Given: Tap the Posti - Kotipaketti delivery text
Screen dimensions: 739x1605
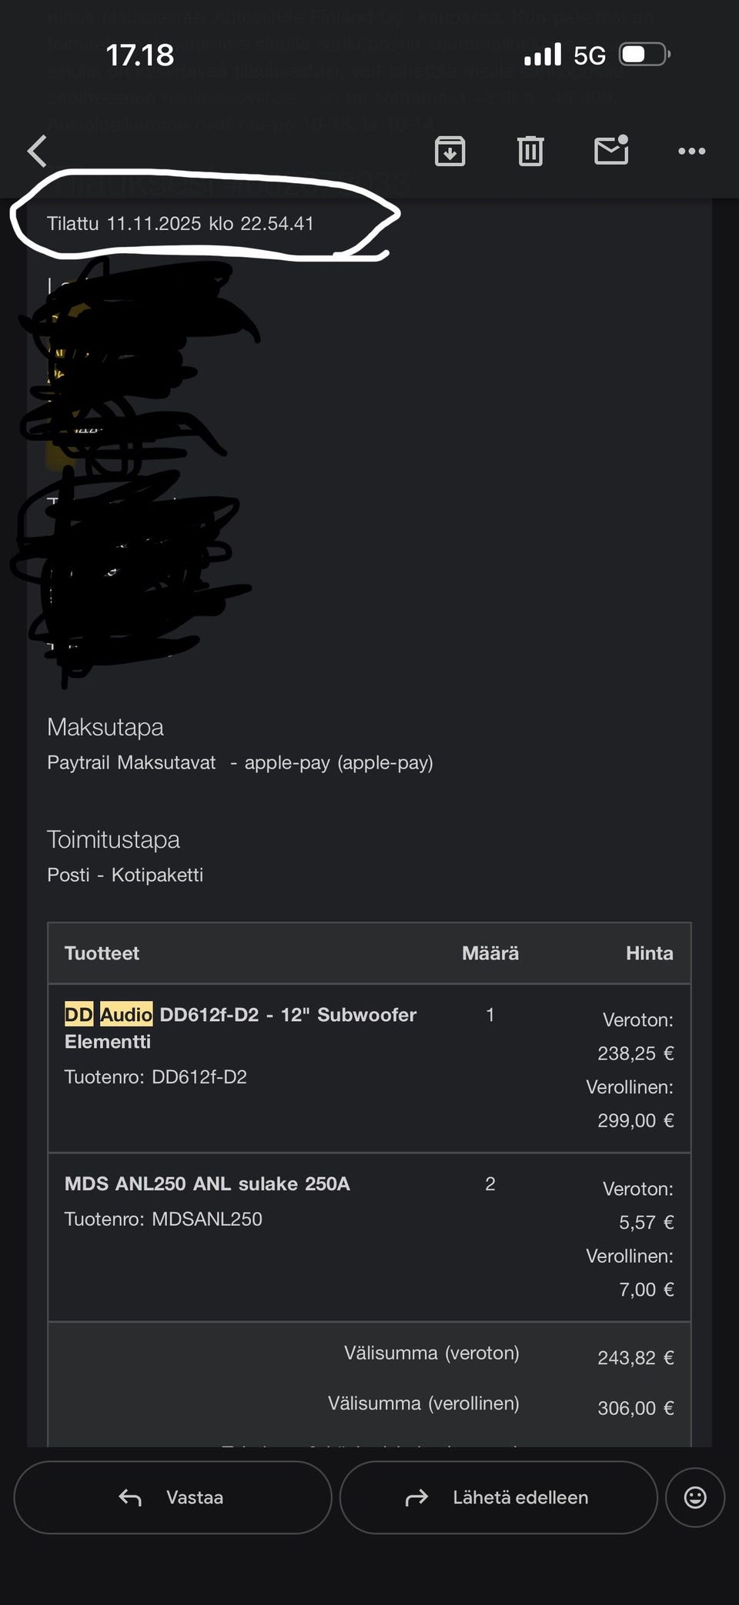Looking at the screenshot, I should click(125, 875).
